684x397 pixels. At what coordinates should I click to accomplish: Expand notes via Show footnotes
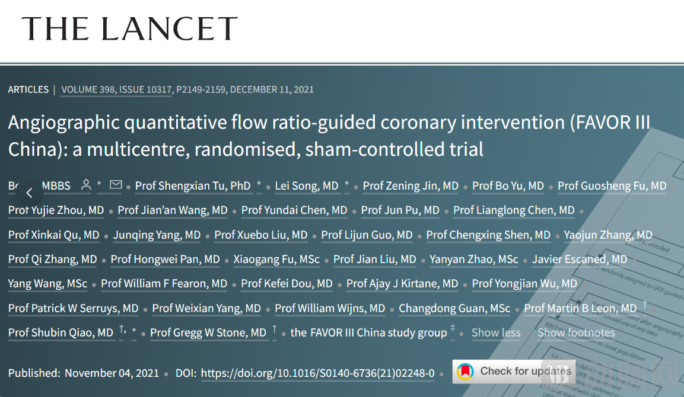pyautogui.click(x=576, y=332)
